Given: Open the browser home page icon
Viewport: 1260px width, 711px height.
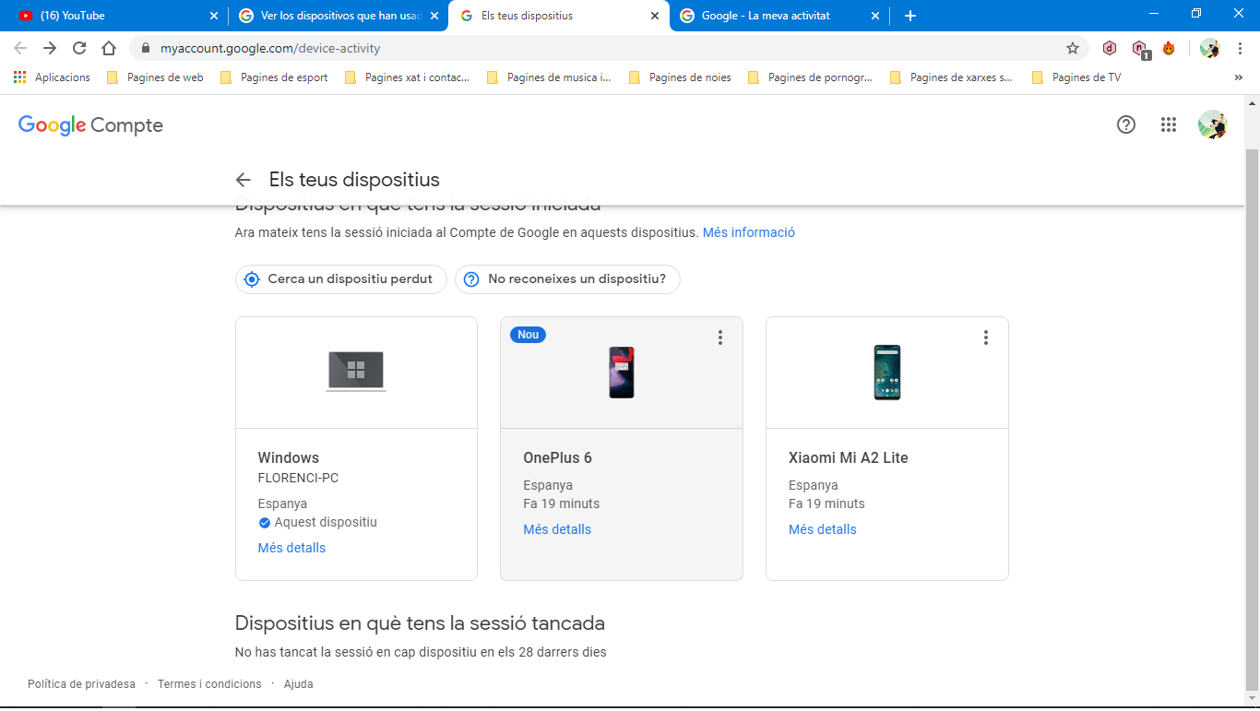Looking at the screenshot, I should [109, 48].
